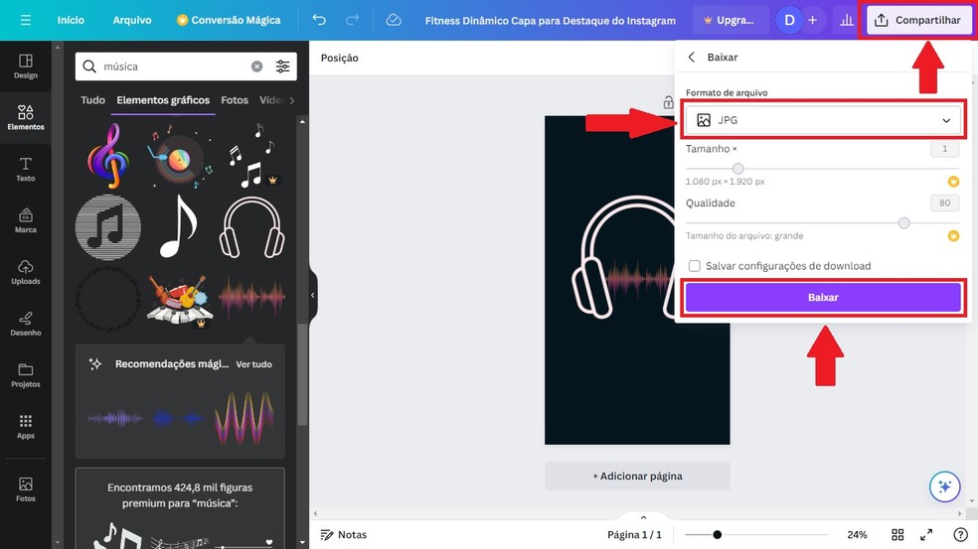
Task: Click the premium crown next to Tamanho slider
Action: (x=953, y=182)
